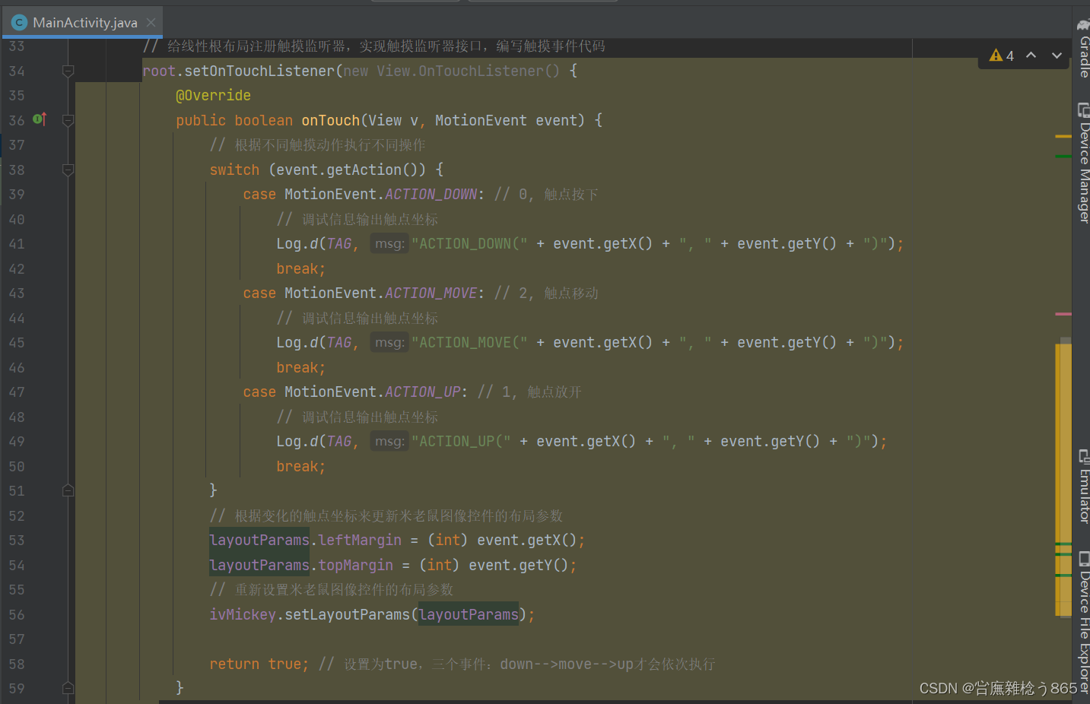Click the root variable on line 34
The width and height of the screenshot is (1090, 704).
tap(159, 71)
